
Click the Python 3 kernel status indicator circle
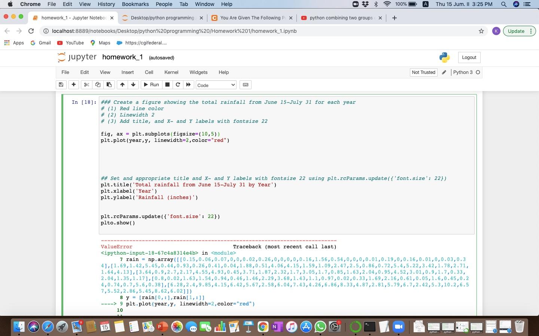tap(478, 72)
